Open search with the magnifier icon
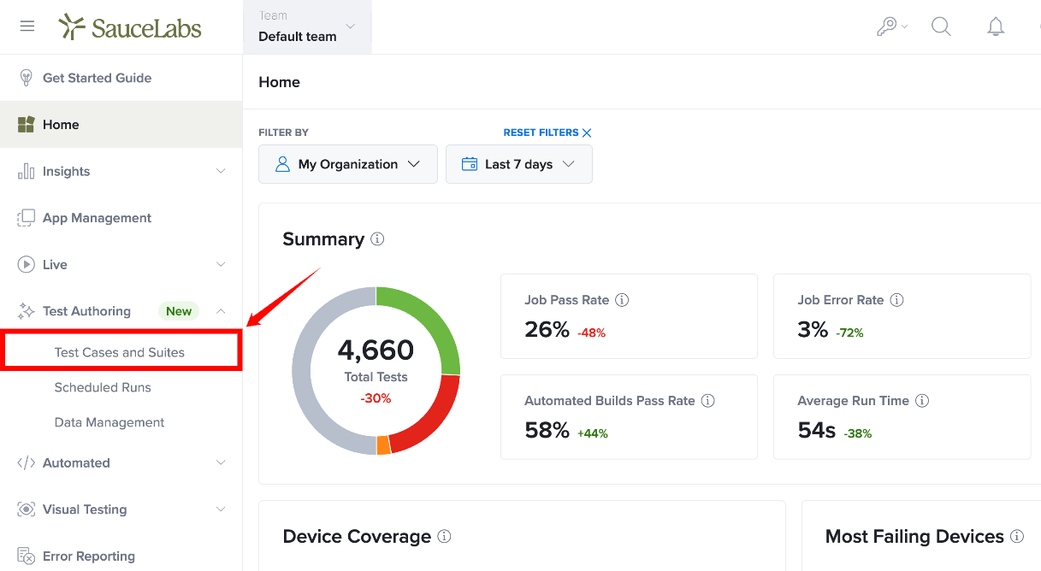Viewport: 1041px width, 571px height. tap(941, 26)
